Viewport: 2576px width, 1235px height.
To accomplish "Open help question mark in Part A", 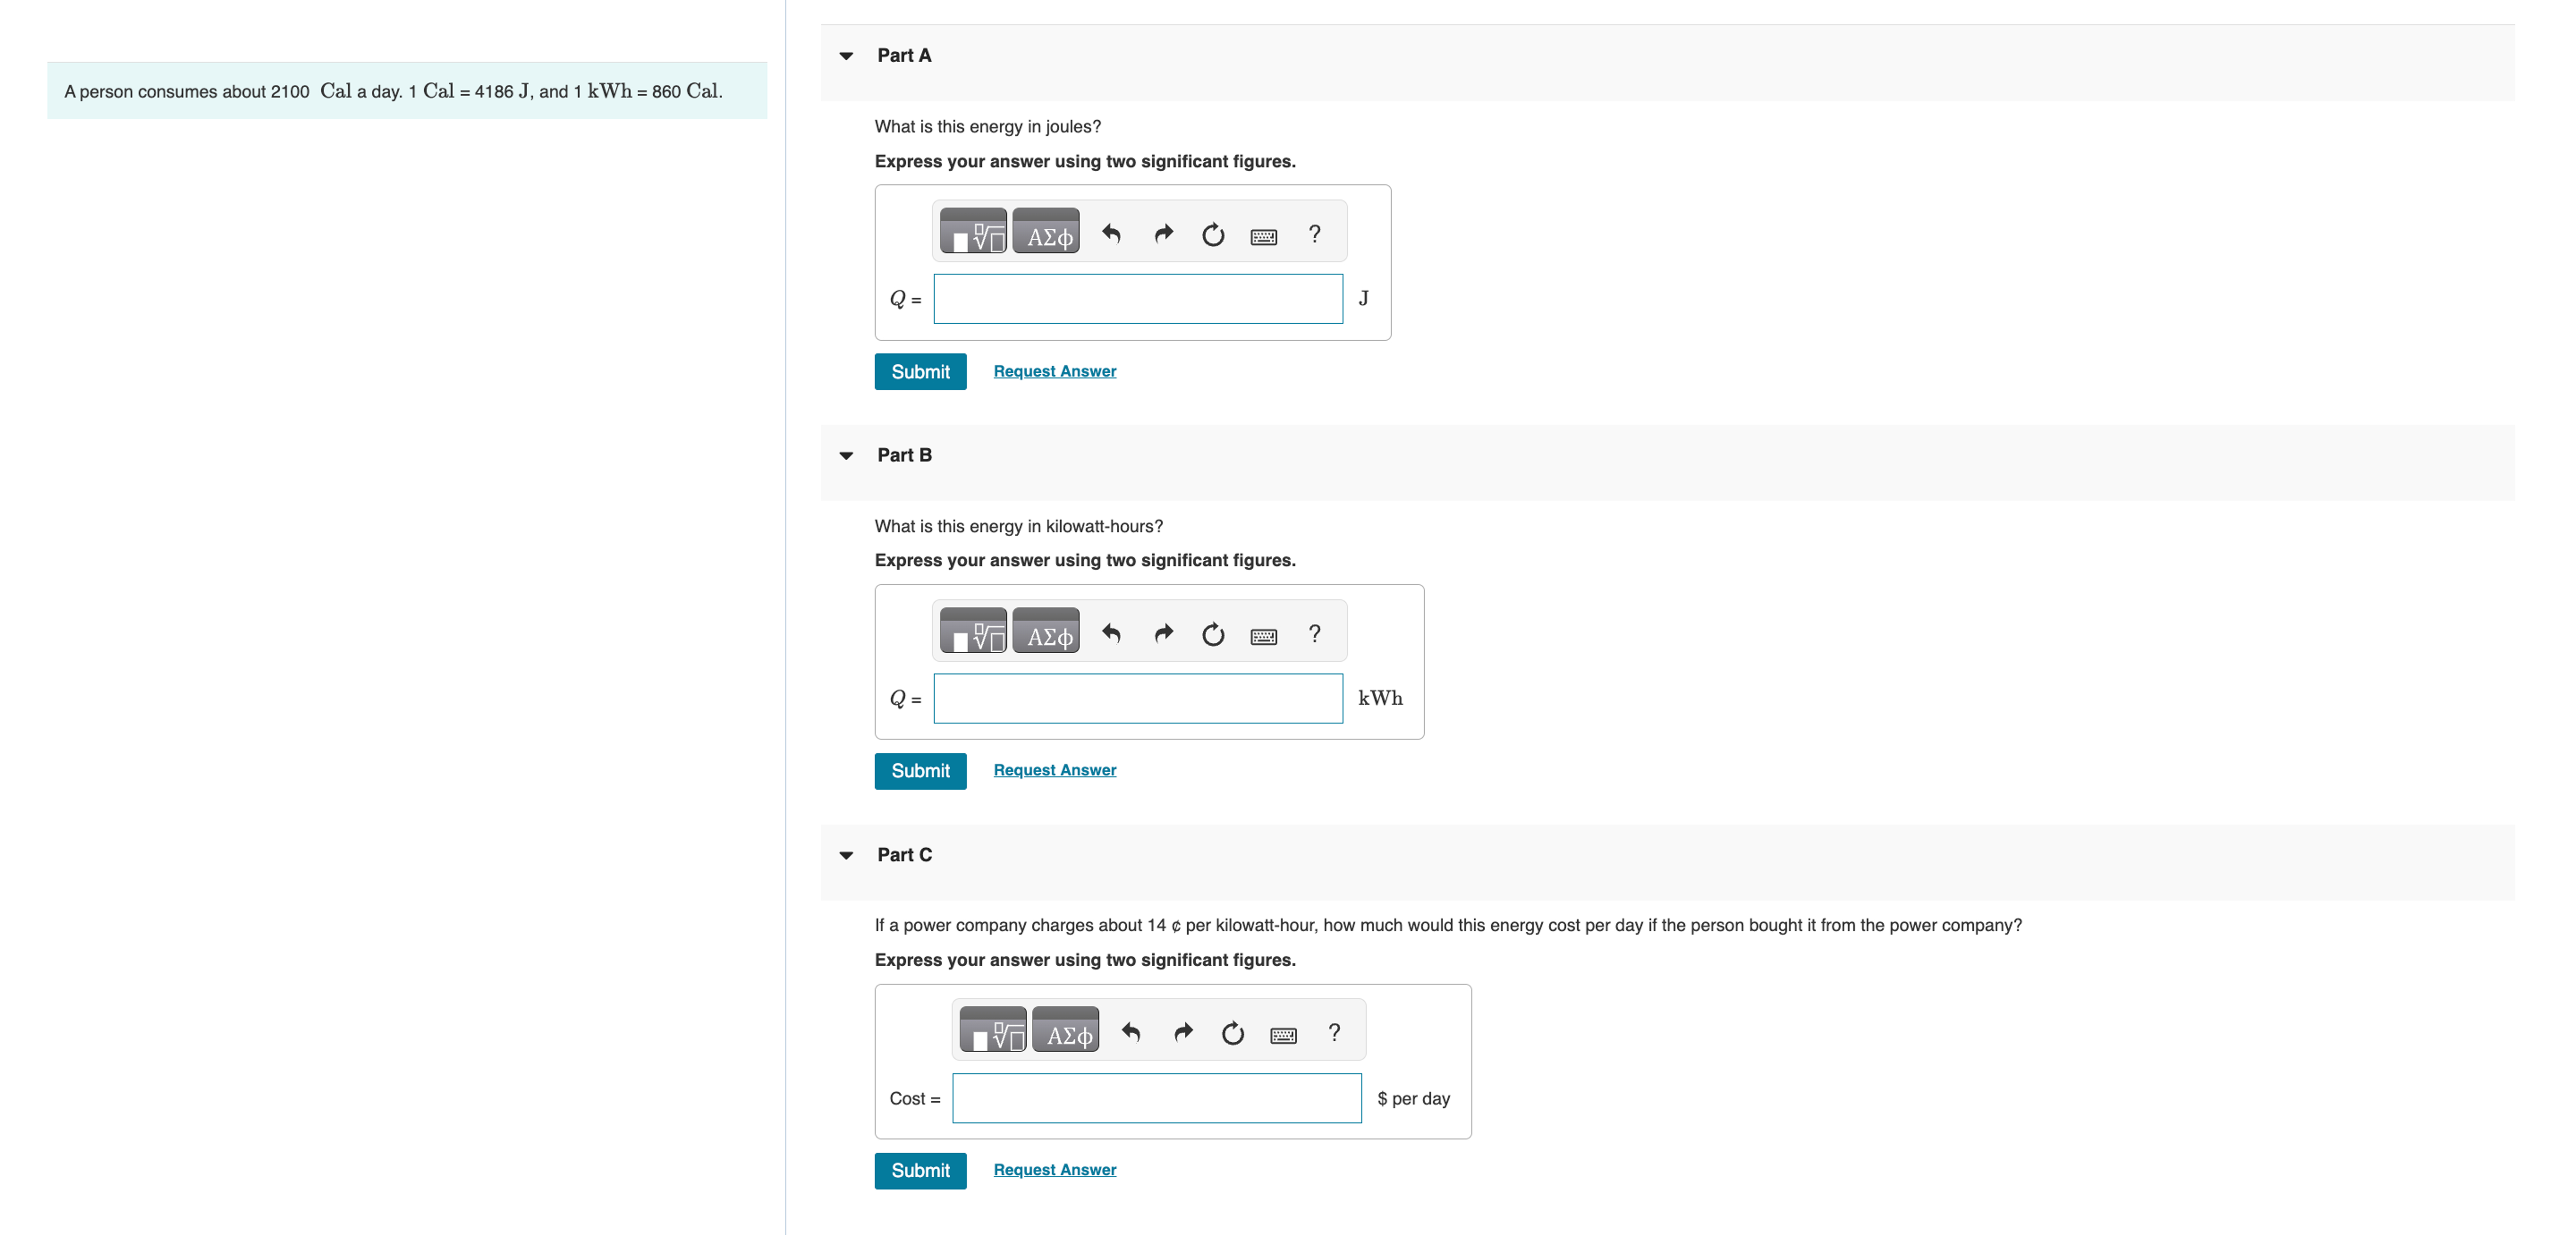I will [x=1315, y=234].
